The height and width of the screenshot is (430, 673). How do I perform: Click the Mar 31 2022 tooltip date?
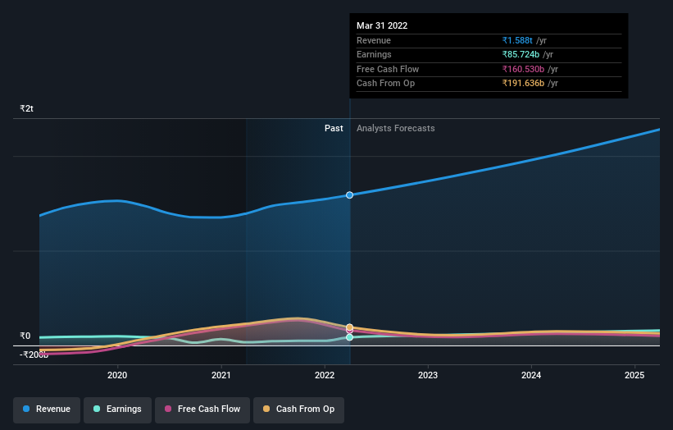(x=382, y=25)
